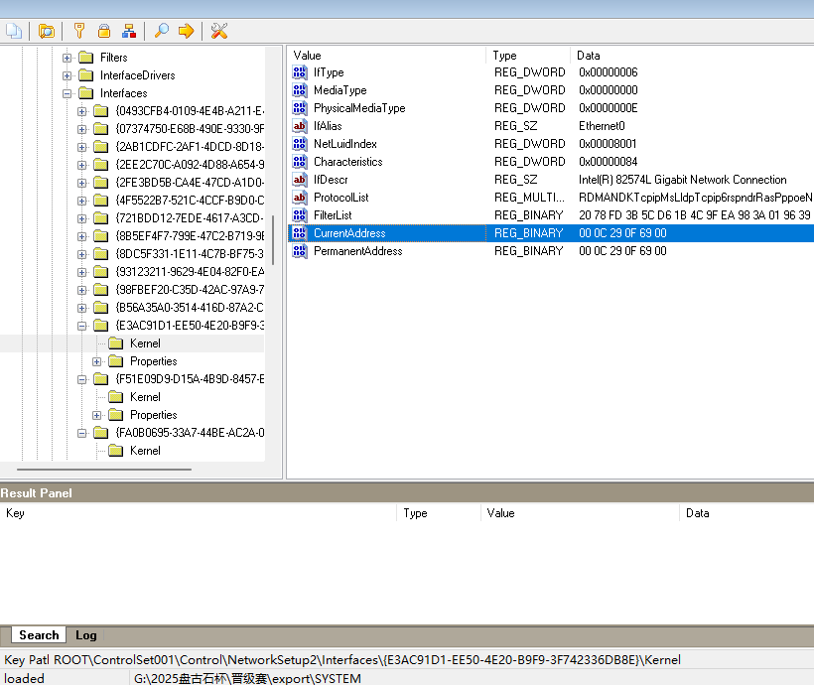Image resolution: width=814 pixels, height=685 pixels.
Task: Select the {2FE3BD5B-CA4E tree key
Action: 190,183
